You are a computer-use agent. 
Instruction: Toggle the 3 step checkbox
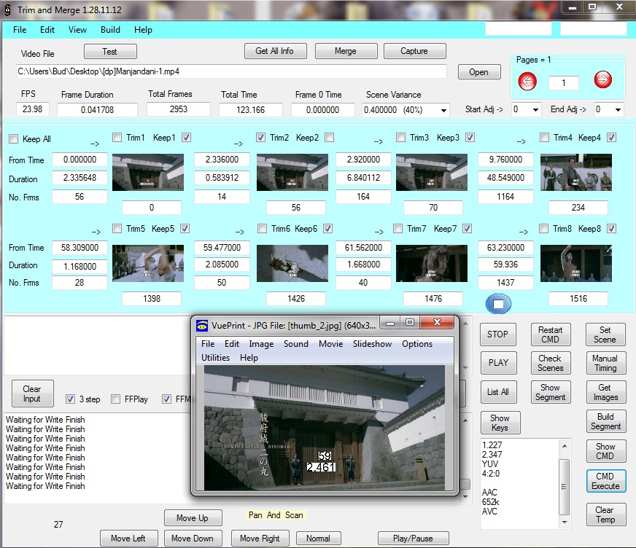click(71, 399)
